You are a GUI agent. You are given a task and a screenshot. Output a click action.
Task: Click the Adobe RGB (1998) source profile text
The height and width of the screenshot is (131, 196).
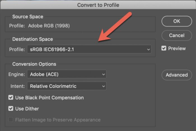49,26
